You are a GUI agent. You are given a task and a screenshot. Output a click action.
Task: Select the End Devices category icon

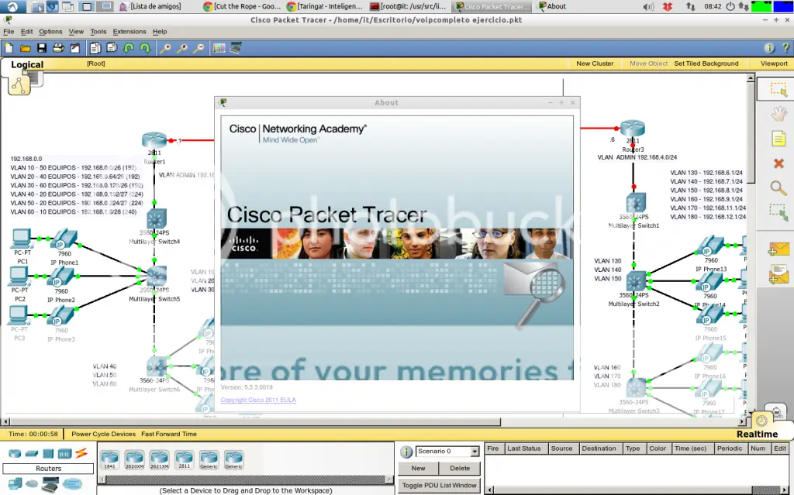click(x=15, y=484)
